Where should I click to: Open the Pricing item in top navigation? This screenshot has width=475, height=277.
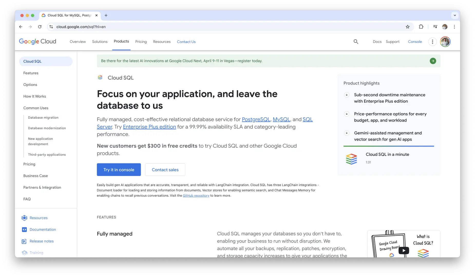(141, 42)
